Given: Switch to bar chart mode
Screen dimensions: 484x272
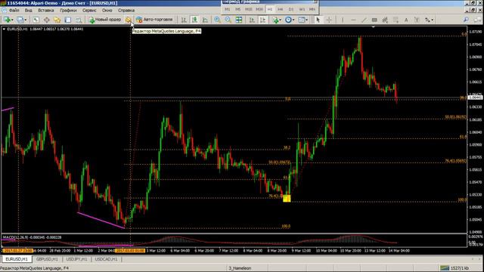Looking at the screenshot, I should tap(184, 20).
